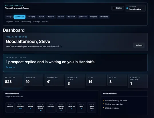The image size is (154, 118).
Task: View the Pipeline tab
Action: [94, 17]
